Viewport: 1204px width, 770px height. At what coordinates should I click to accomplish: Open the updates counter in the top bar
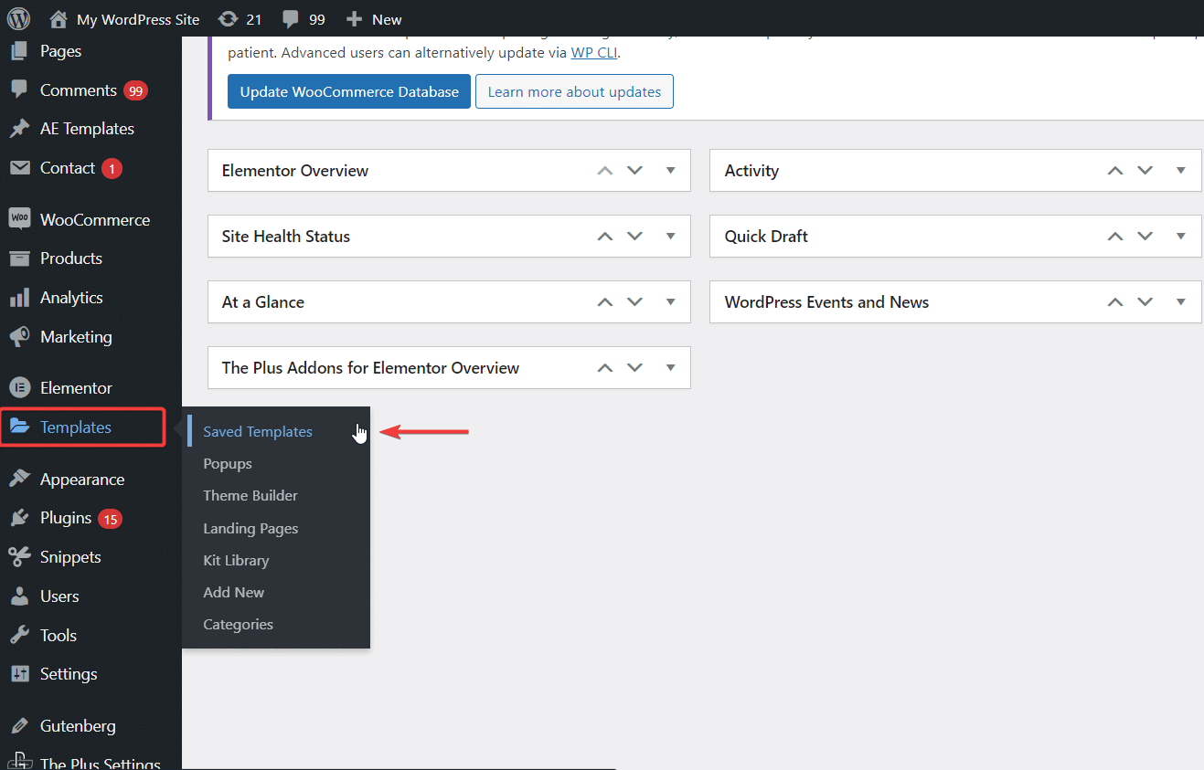click(x=240, y=18)
